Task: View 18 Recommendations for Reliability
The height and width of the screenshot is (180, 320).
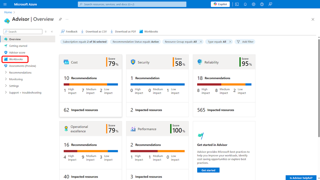Action: point(214,78)
